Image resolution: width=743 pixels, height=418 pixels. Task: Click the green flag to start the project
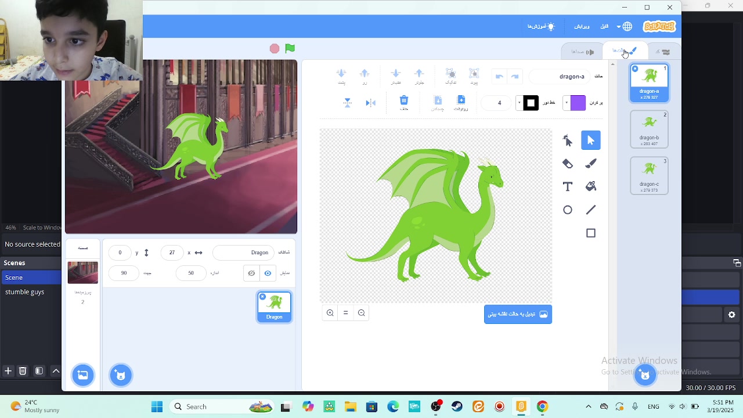(290, 48)
